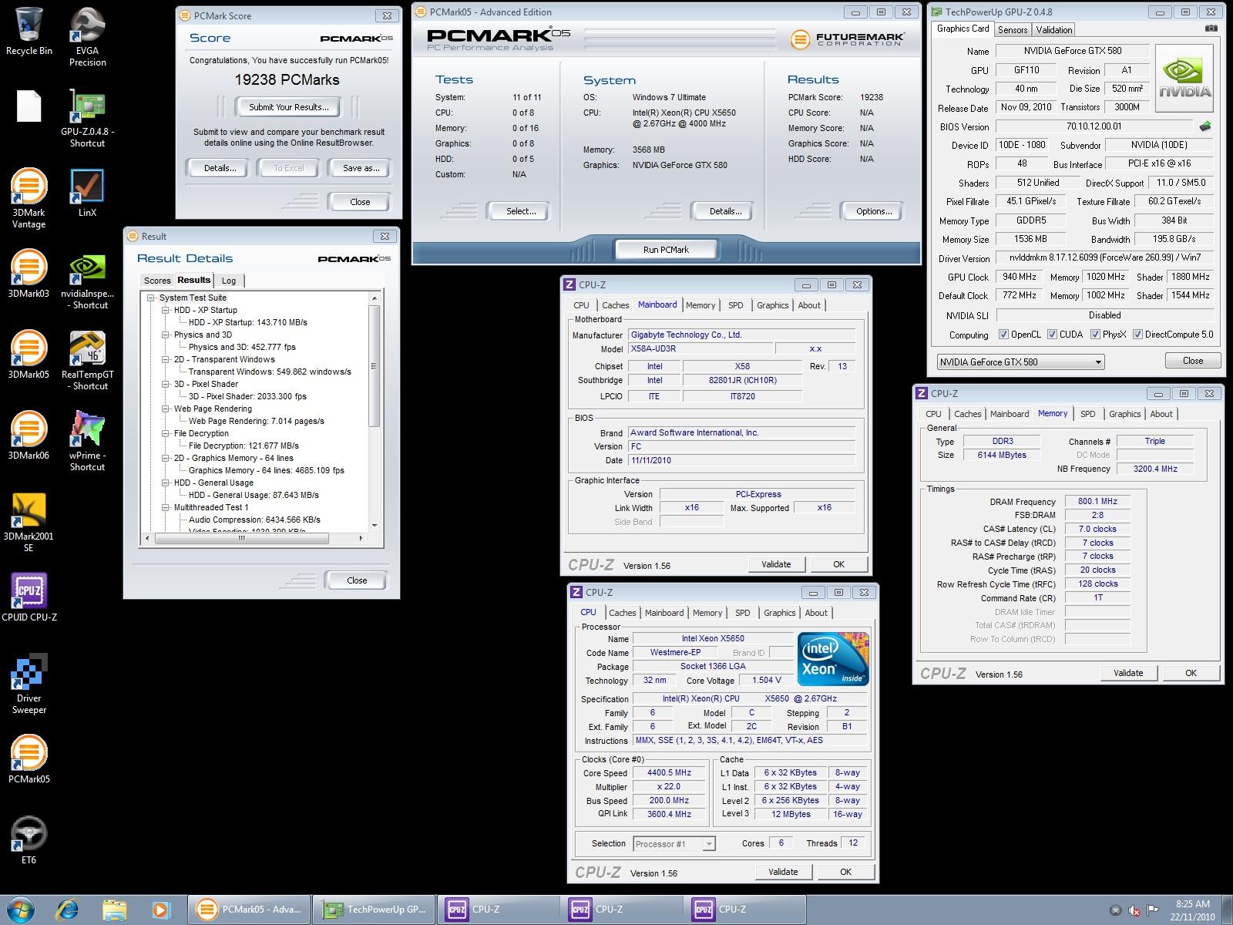Open wPrime shortcut icon

pos(87,441)
